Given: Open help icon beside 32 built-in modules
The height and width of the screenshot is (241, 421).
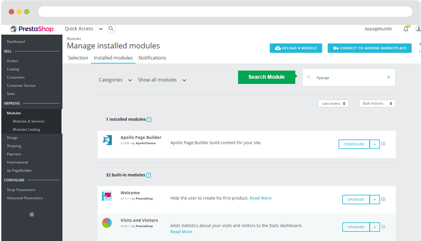Looking at the screenshot, I should coord(149,175).
